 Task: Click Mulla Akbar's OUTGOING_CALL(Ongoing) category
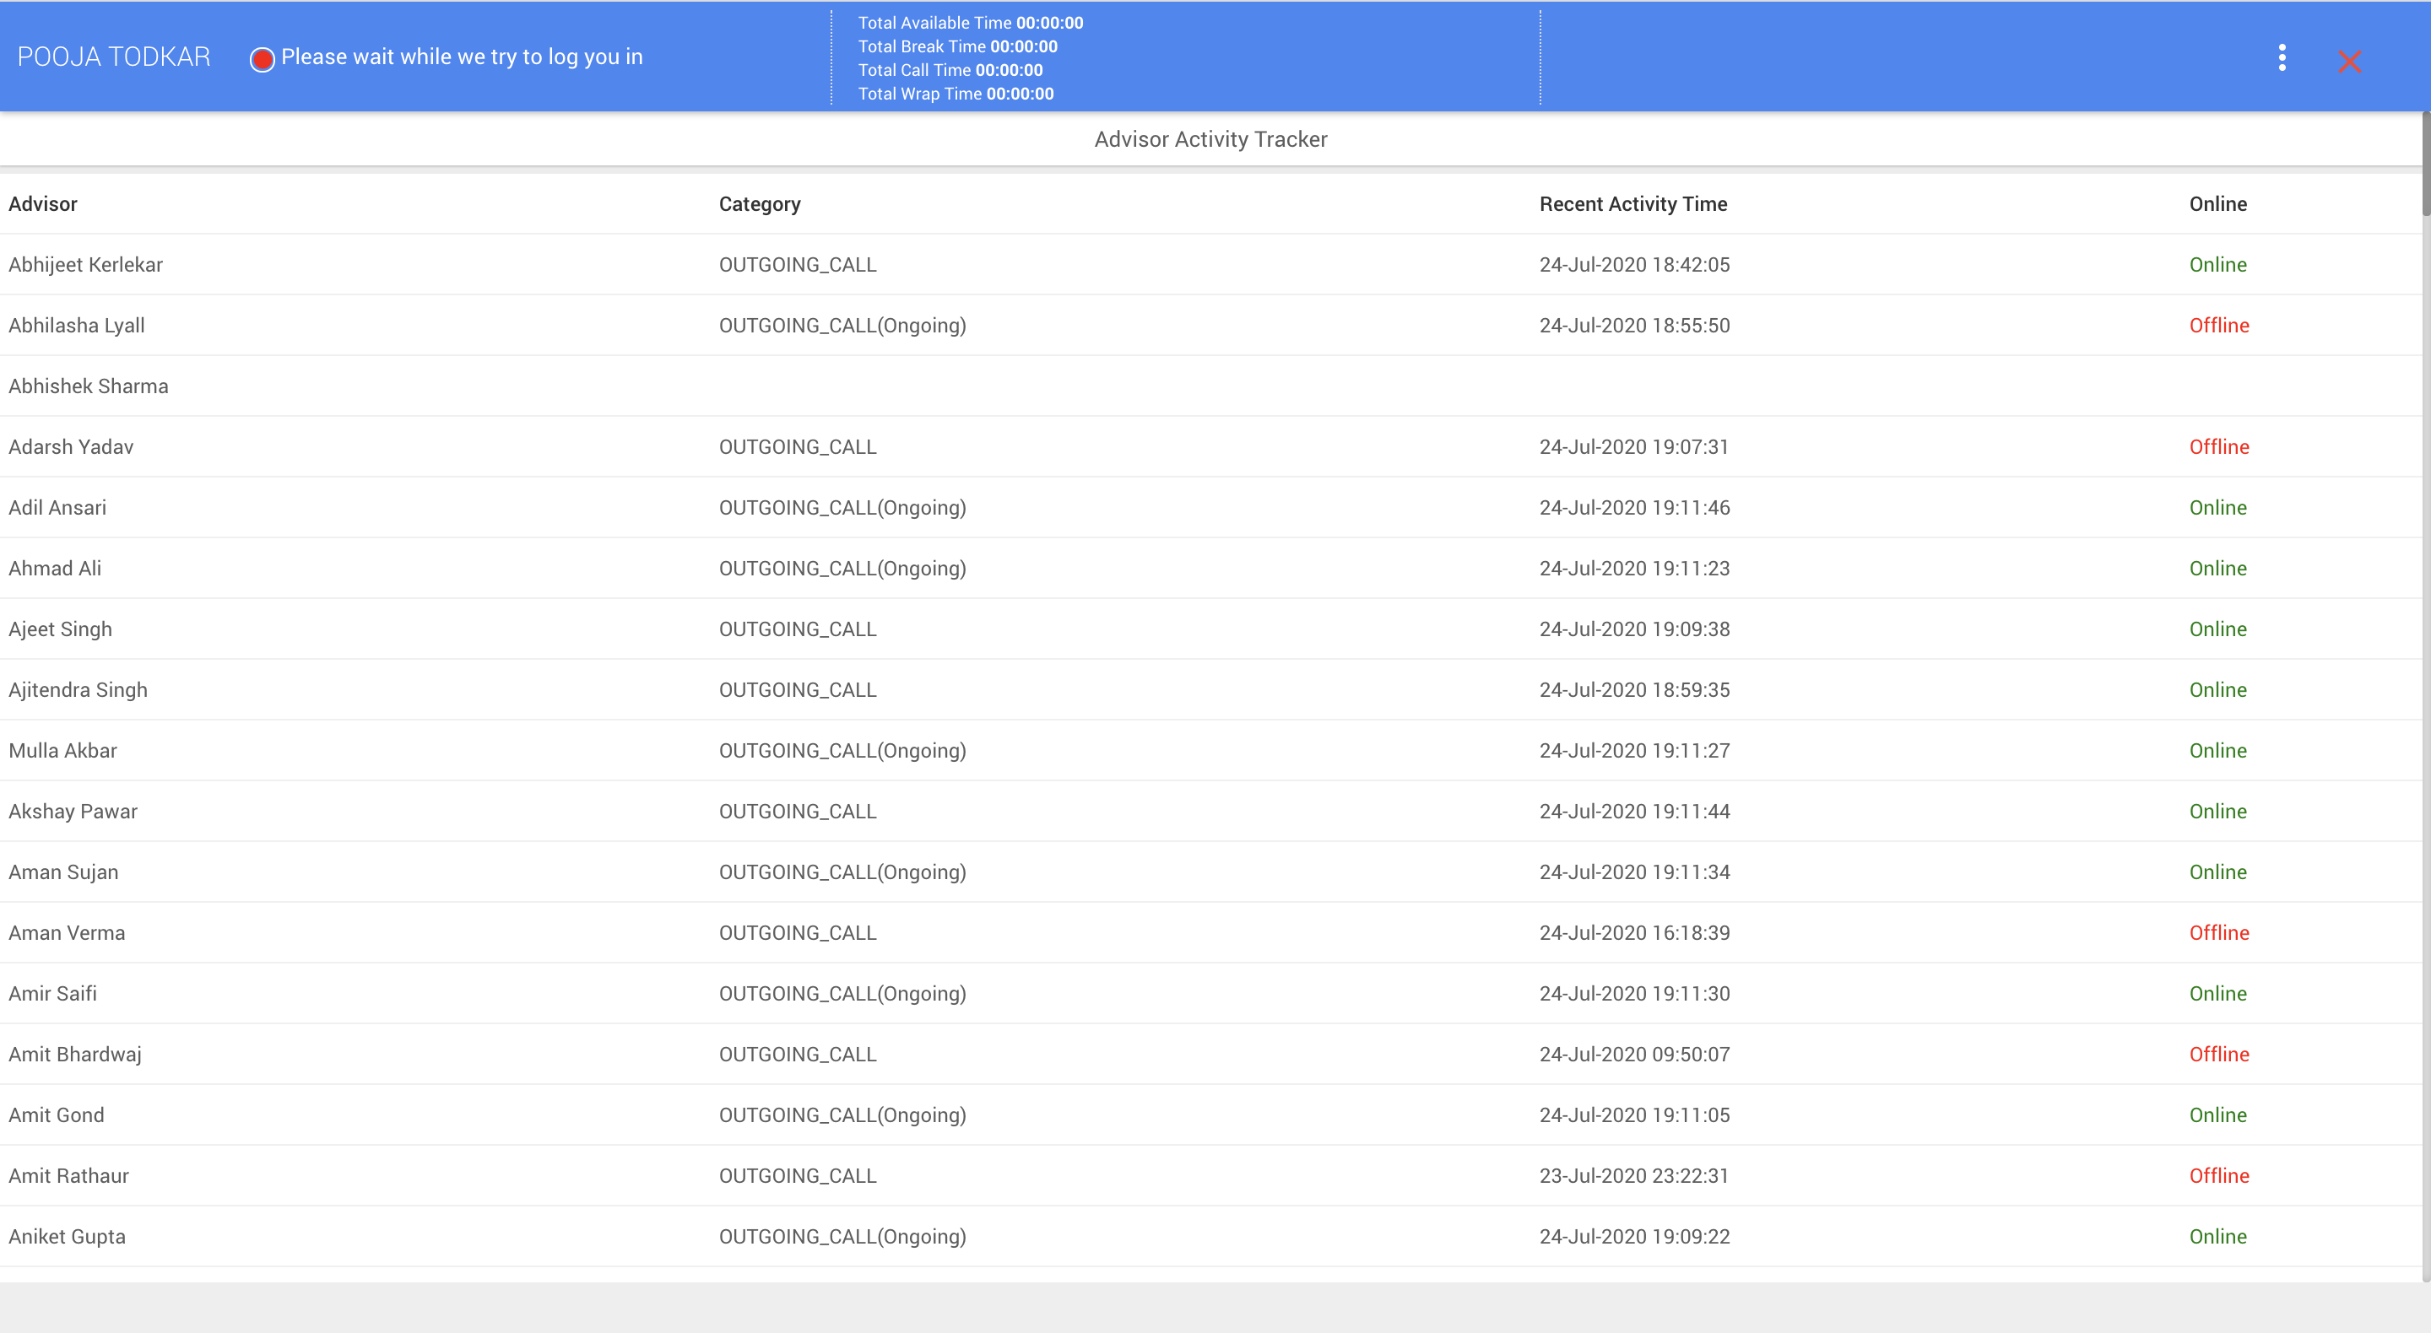click(842, 751)
